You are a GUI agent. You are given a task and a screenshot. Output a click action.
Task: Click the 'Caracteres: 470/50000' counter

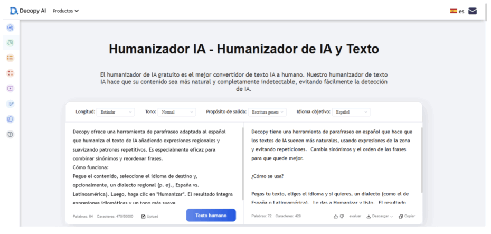coord(115,216)
